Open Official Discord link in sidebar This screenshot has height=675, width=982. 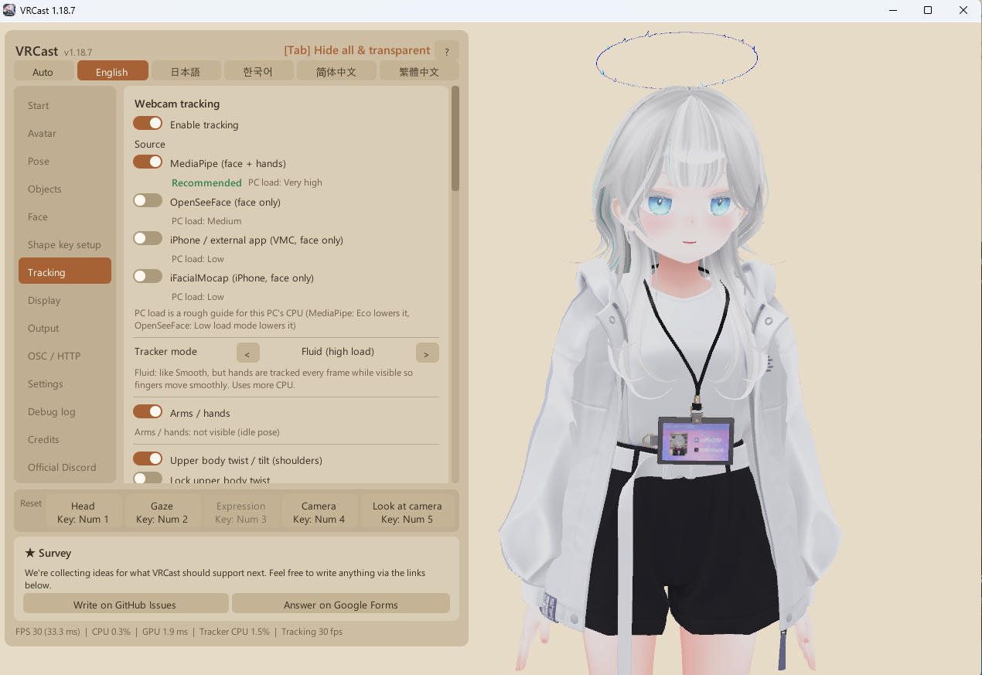(65, 467)
